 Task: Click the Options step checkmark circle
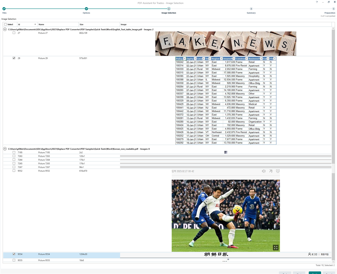(86, 9)
